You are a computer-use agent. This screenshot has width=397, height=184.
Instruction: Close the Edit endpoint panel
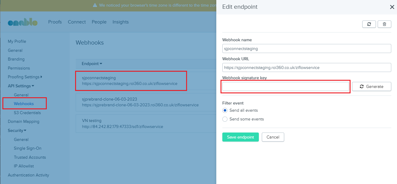click(x=392, y=7)
